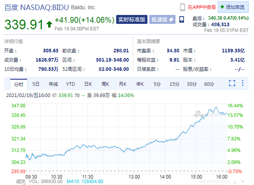Open the 年线 chart tab

point(53,84)
